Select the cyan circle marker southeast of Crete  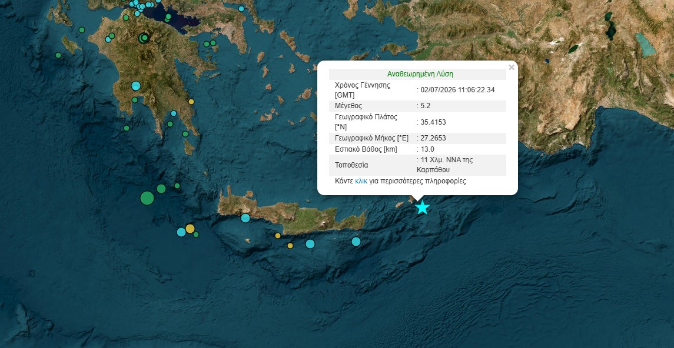356,242
